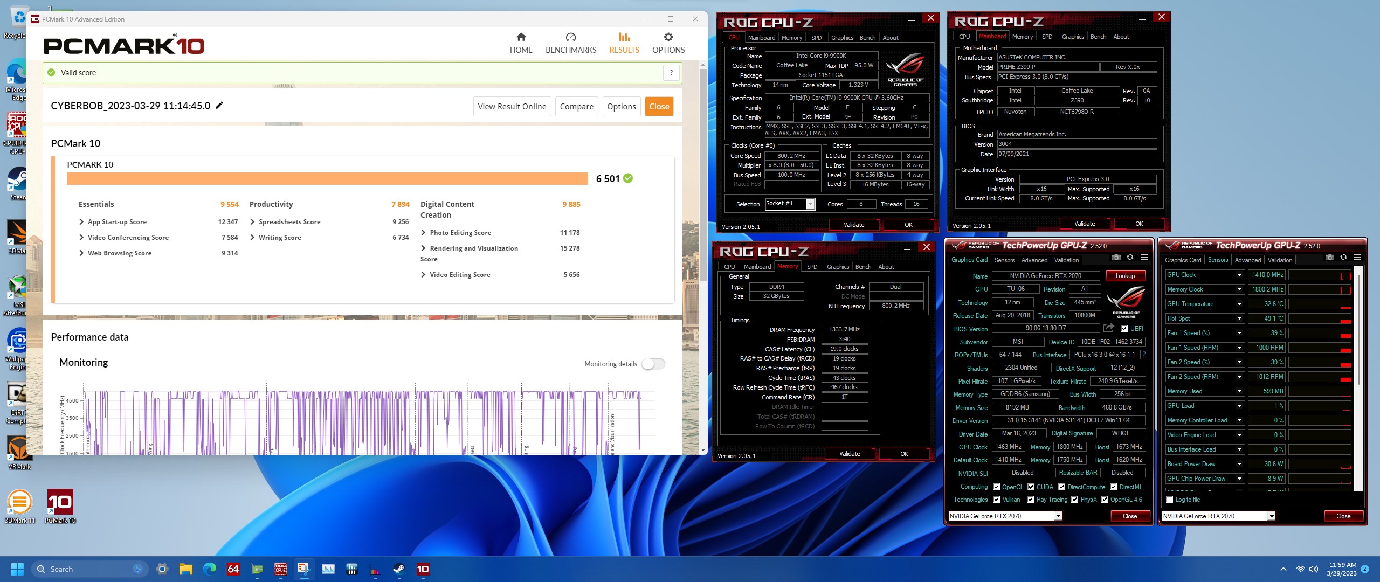Open Microsoft Edge from the taskbar

[x=209, y=569]
